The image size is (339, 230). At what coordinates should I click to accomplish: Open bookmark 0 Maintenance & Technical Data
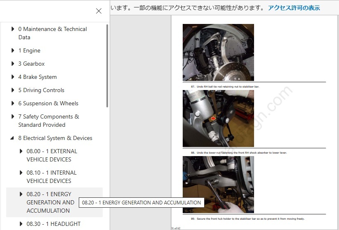click(x=52, y=33)
